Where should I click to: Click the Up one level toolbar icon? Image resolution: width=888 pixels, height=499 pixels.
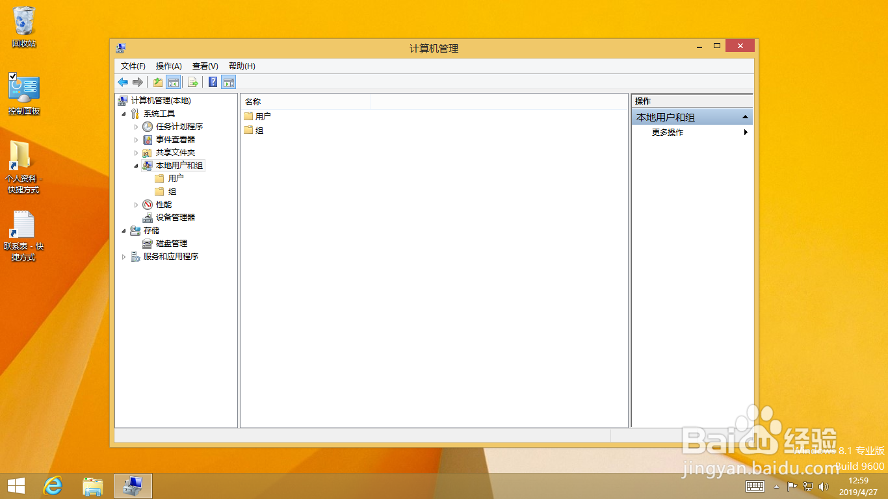(158, 82)
